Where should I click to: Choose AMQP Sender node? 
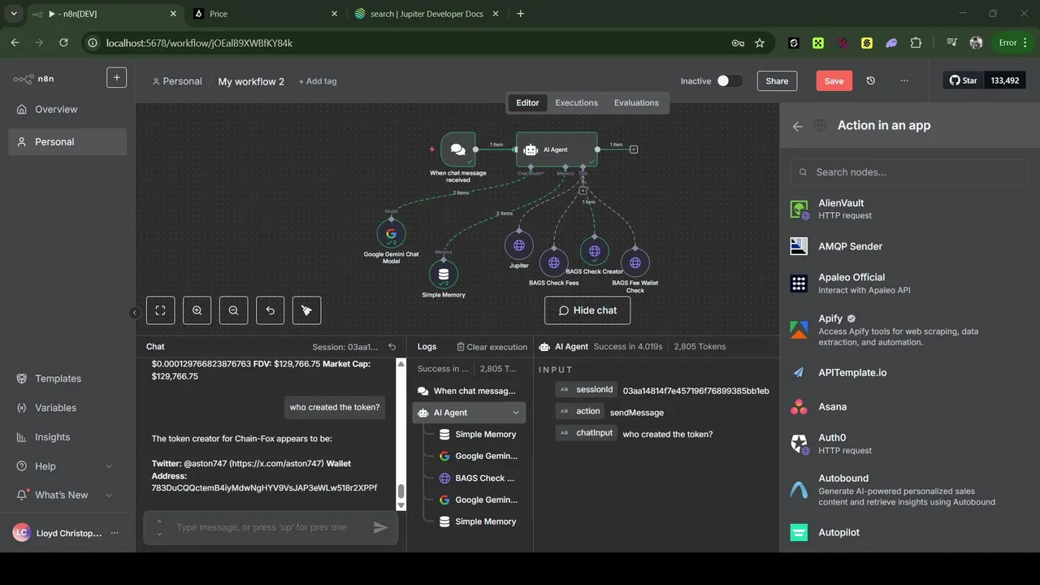(909, 246)
